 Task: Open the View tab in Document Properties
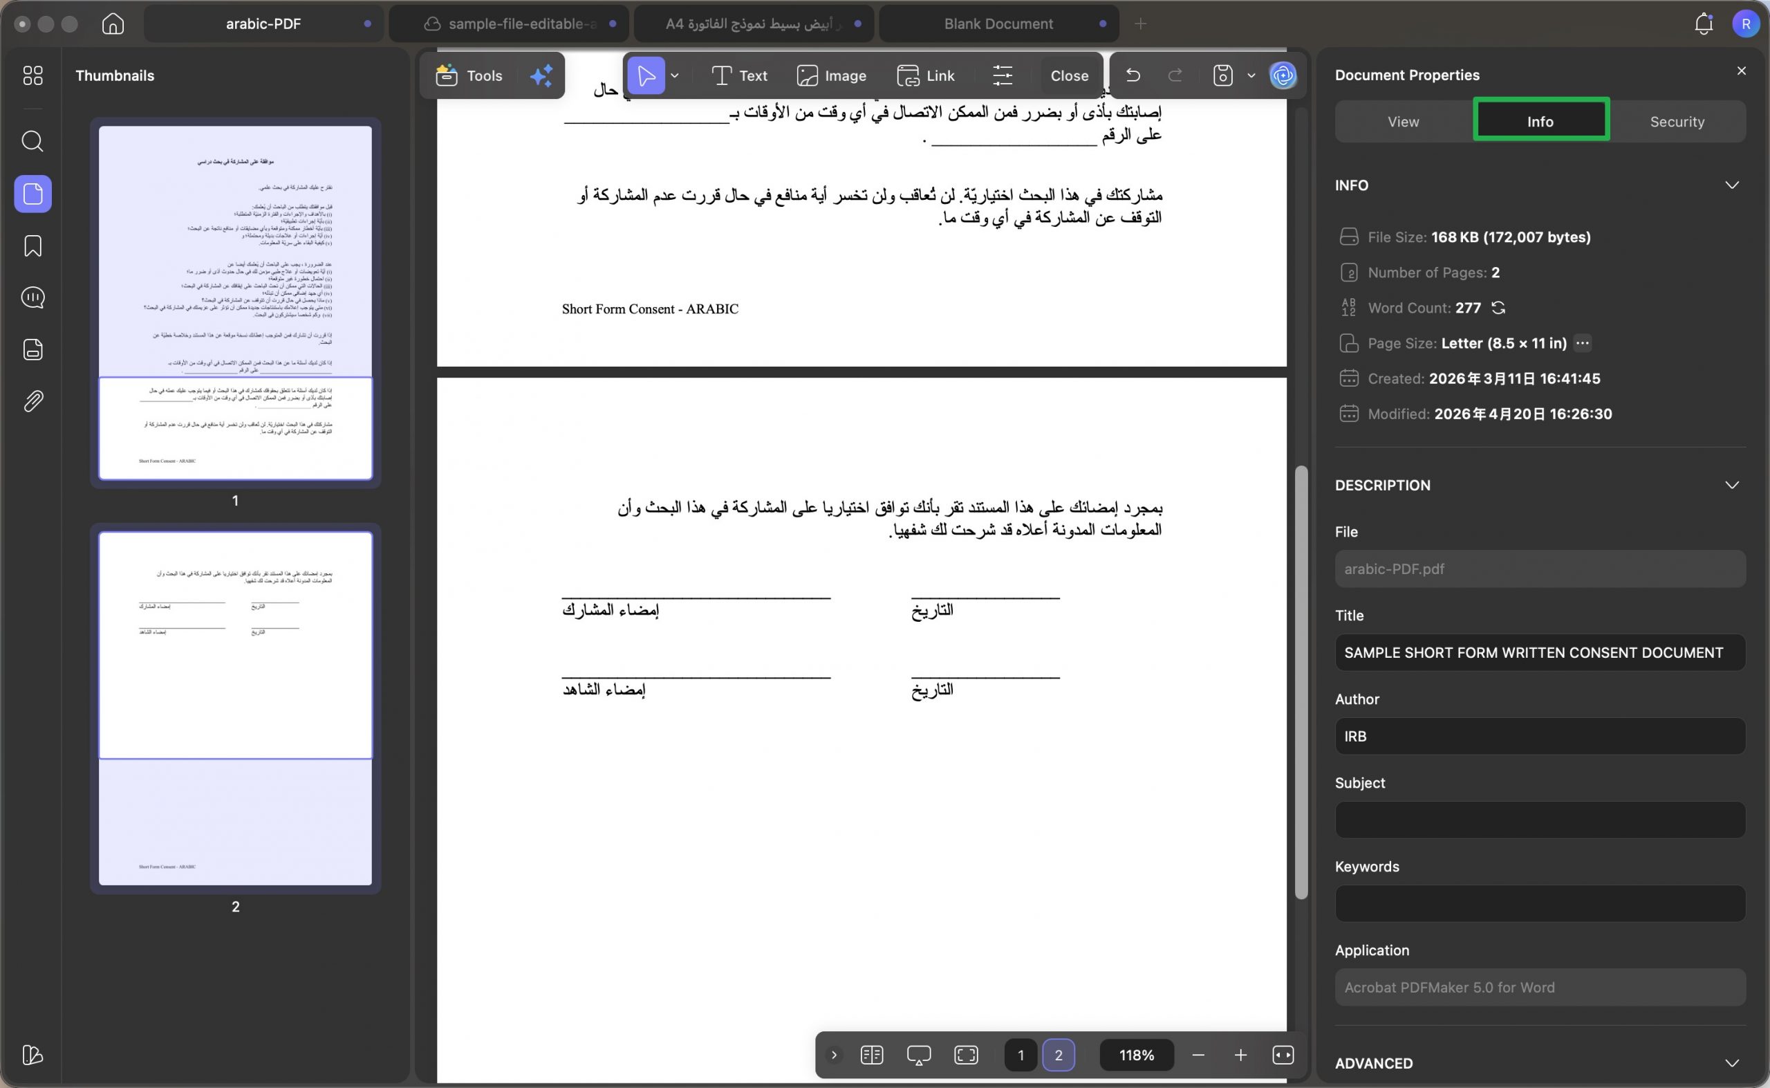coord(1403,122)
